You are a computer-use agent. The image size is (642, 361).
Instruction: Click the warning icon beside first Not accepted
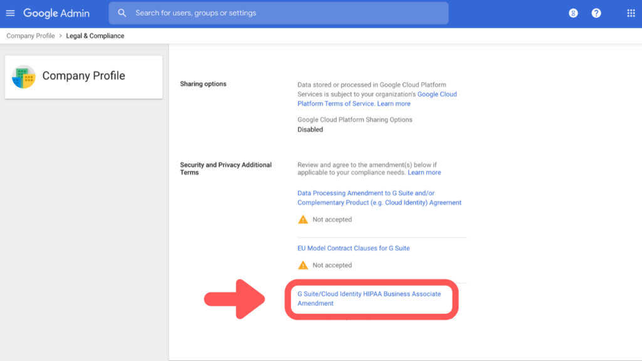[303, 219]
